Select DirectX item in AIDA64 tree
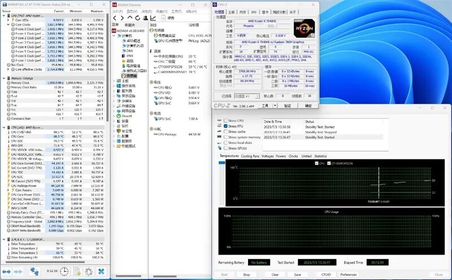This screenshot has width=452, height=280. pyautogui.click(x=127, y=116)
